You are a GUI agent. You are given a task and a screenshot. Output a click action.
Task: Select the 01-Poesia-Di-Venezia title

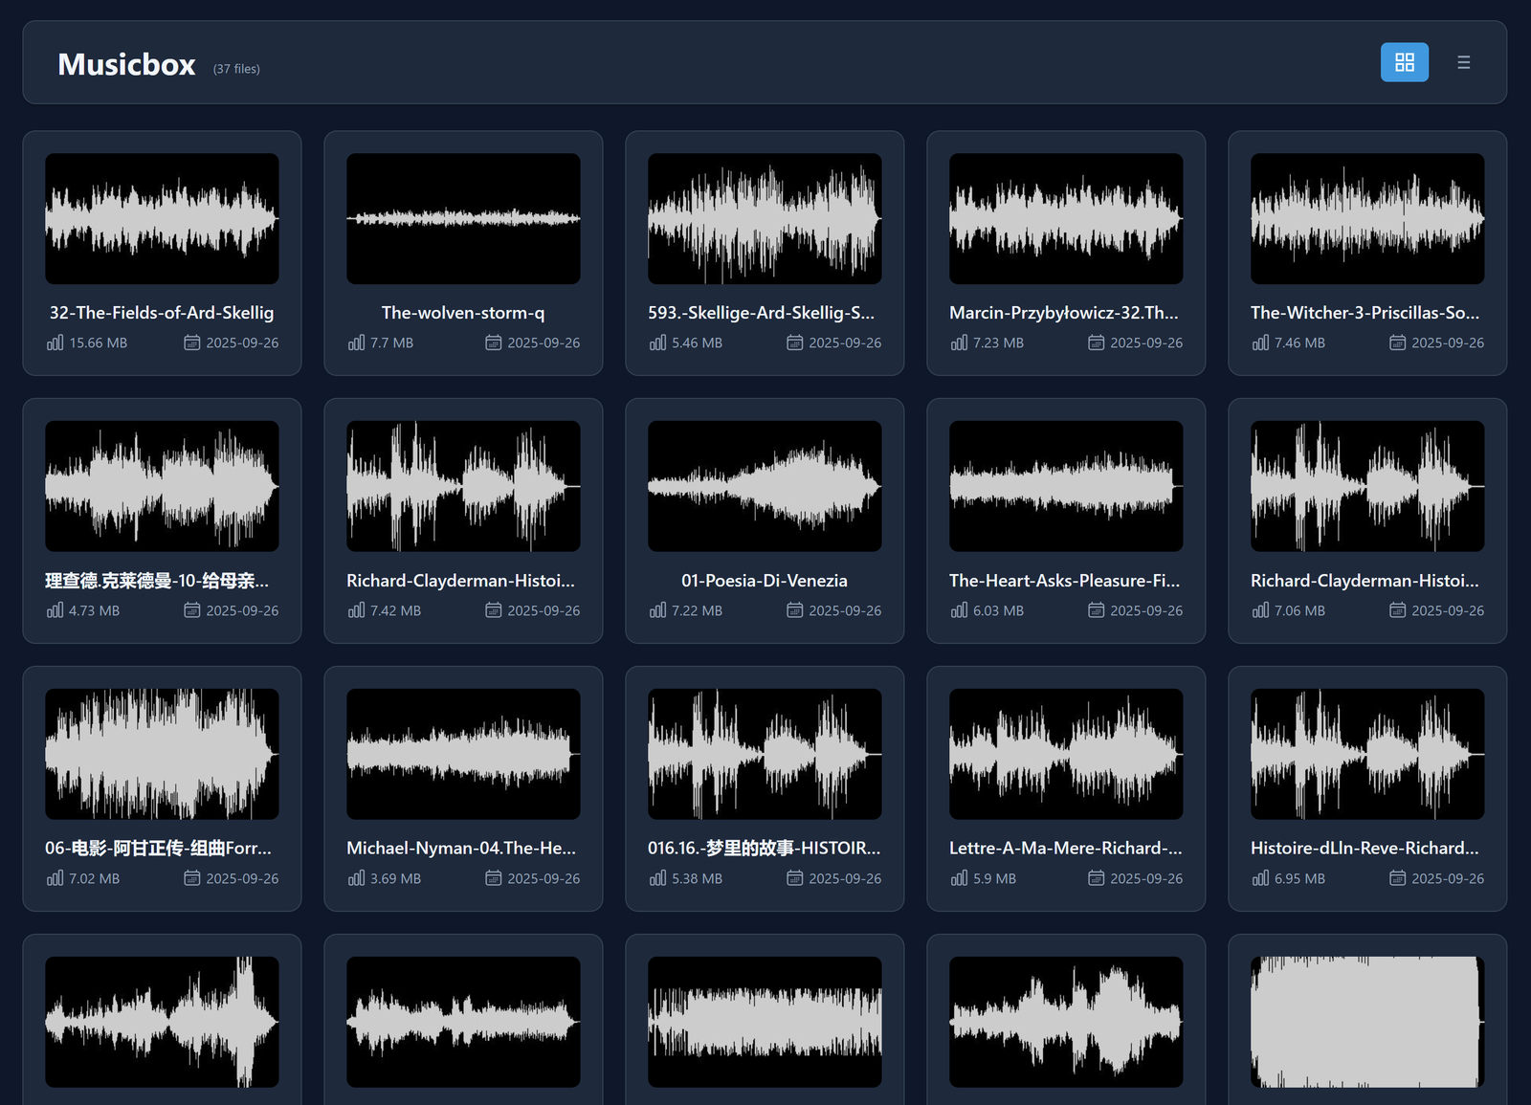pyautogui.click(x=764, y=580)
